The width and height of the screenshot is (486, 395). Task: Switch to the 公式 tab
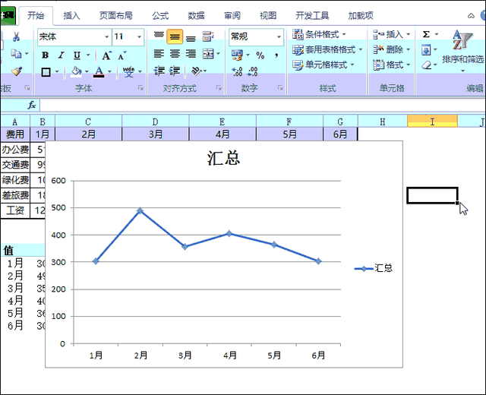(x=160, y=15)
